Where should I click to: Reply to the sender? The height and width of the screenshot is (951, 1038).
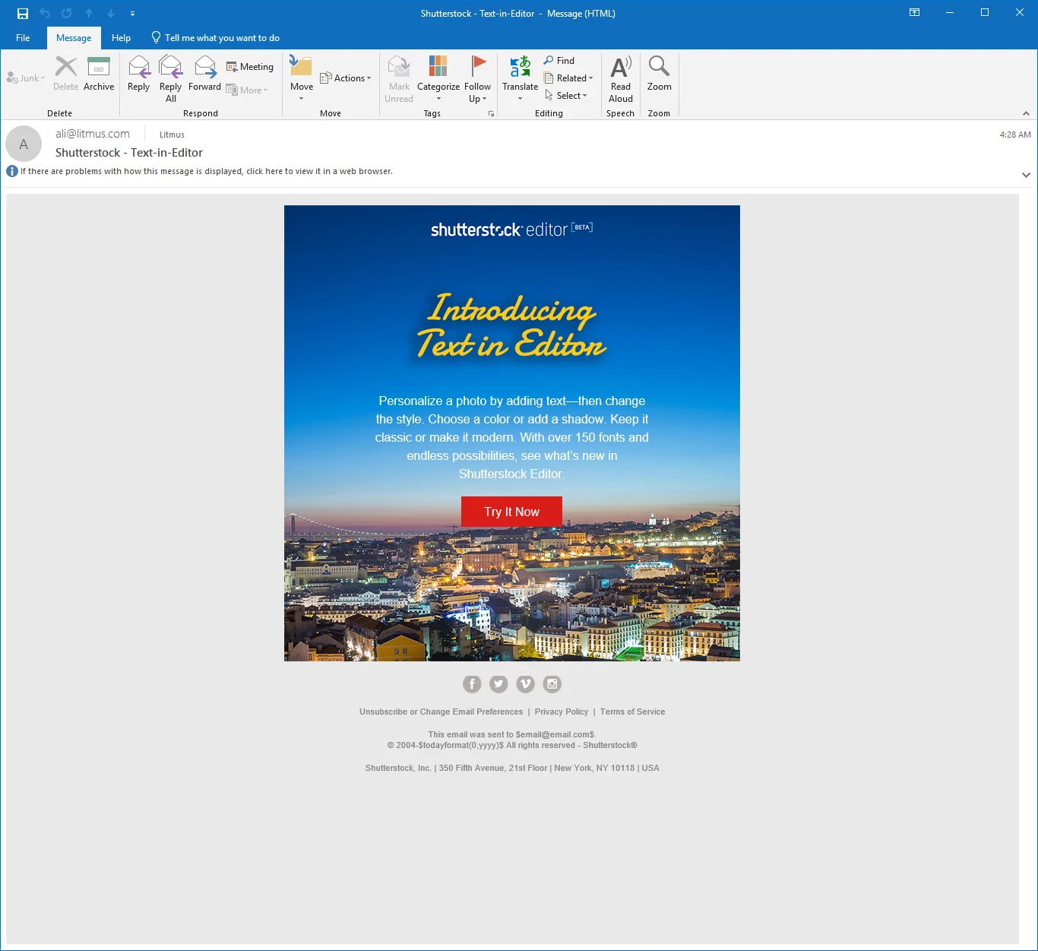coord(139,74)
